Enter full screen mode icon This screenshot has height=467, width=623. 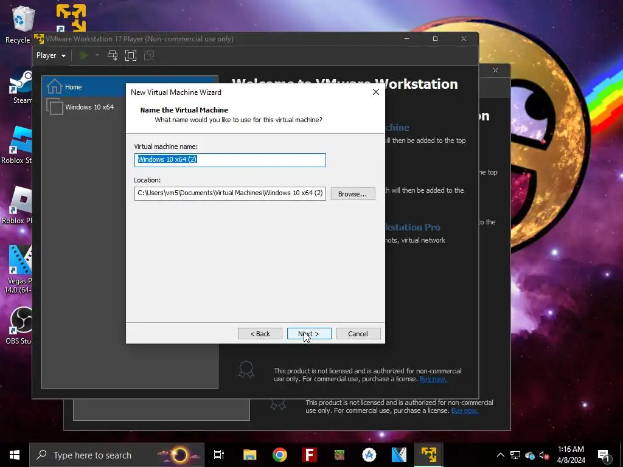[x=131, y=55]
